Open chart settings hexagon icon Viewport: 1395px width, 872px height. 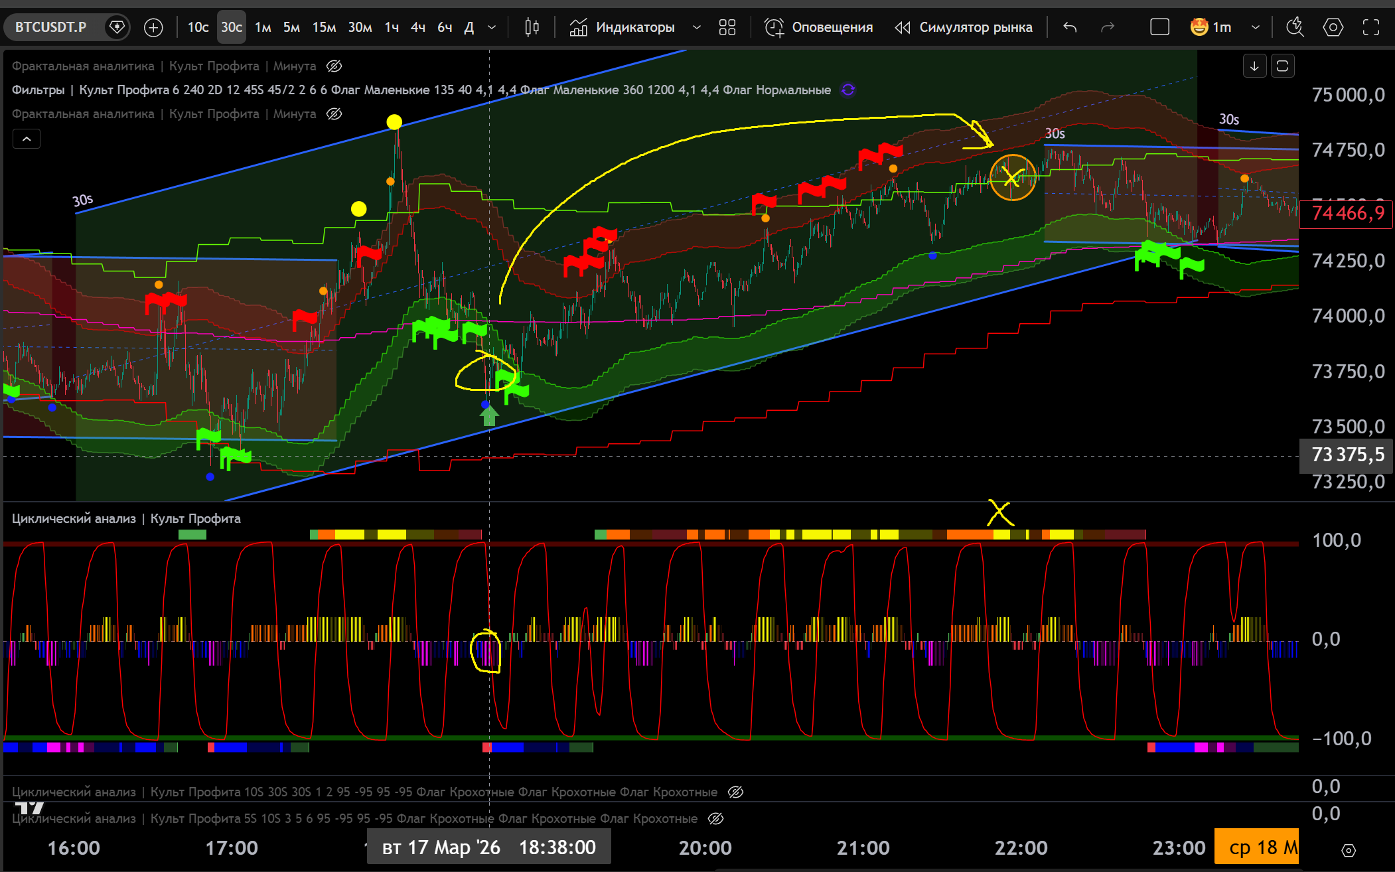[1333, 27]
